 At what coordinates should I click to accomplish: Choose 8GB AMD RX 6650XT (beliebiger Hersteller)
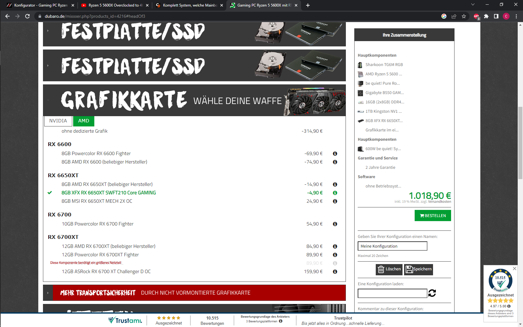[x=107, y=184]
